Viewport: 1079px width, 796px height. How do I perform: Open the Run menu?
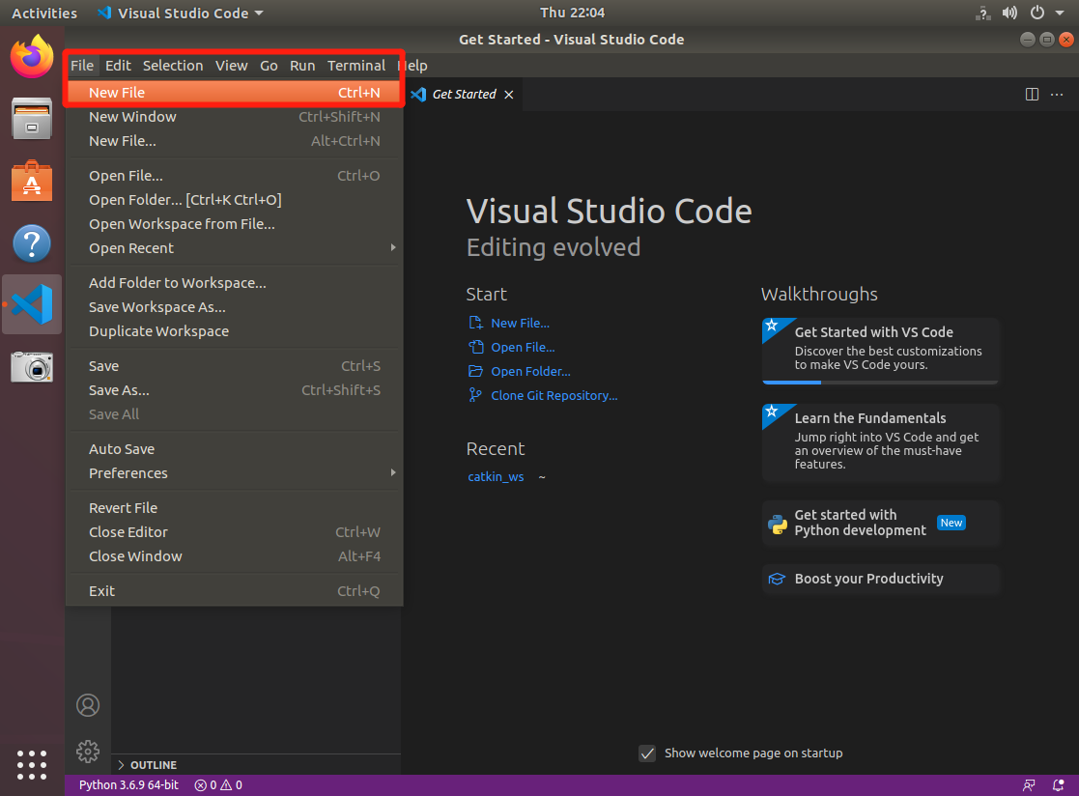(x=302, y=66)
